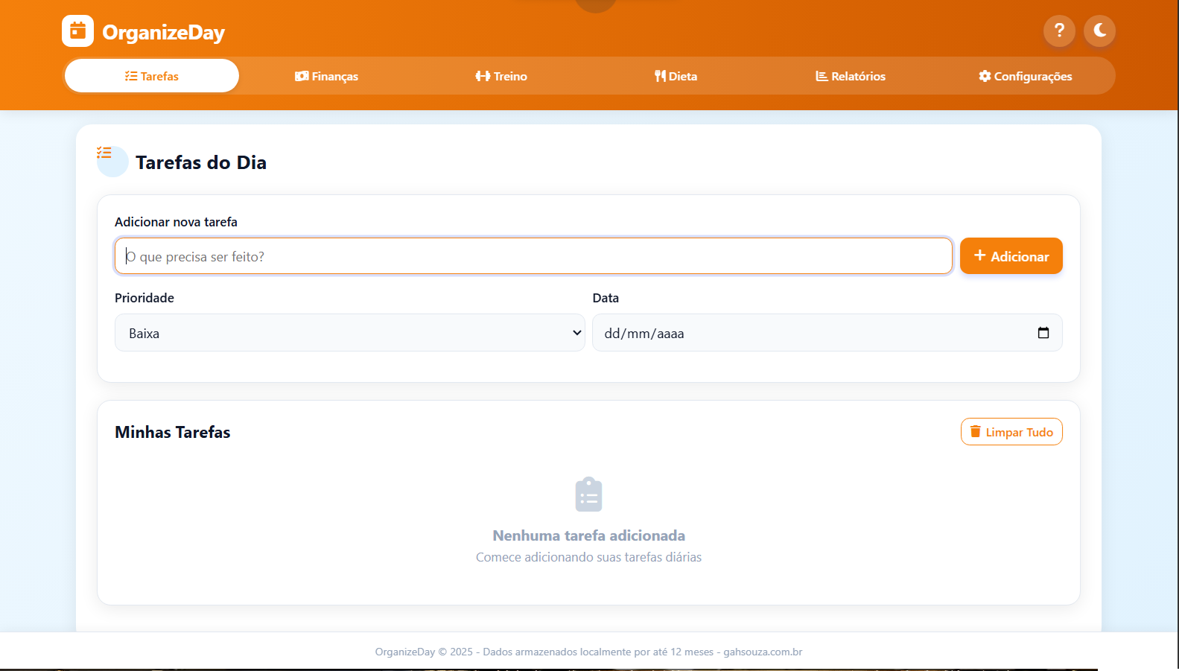Click the dumbbell icon for Treino

coord(483,76)
